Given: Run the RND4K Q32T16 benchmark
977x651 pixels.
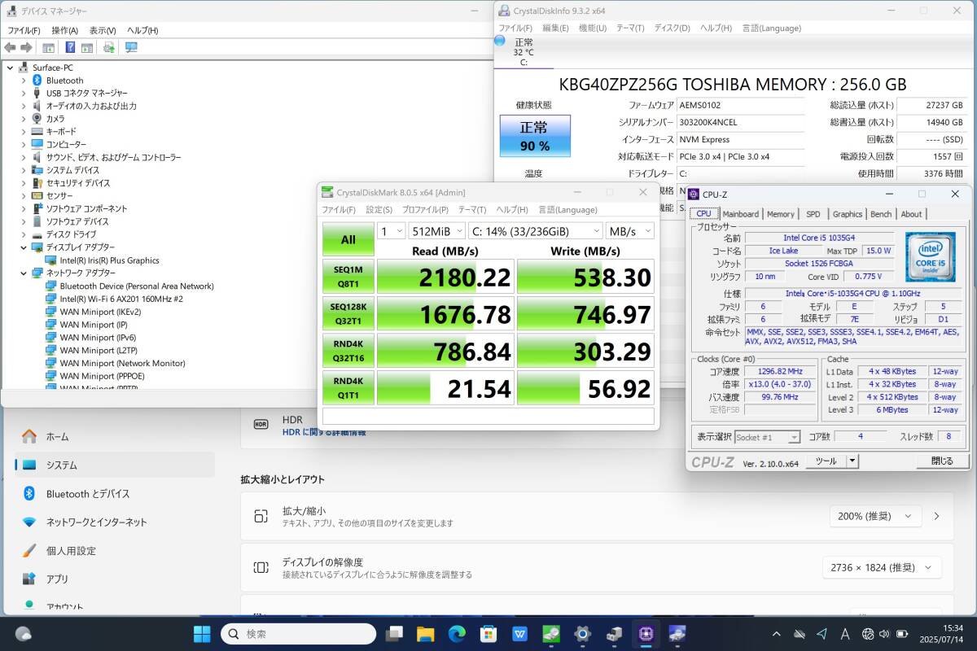Looking at the screenshot, I should click(348, 351).
